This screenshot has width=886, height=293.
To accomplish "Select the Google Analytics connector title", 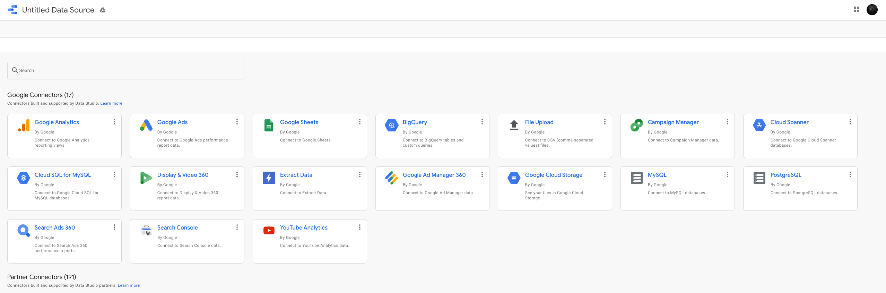I will pyautogui.click(x=57, y=122).
